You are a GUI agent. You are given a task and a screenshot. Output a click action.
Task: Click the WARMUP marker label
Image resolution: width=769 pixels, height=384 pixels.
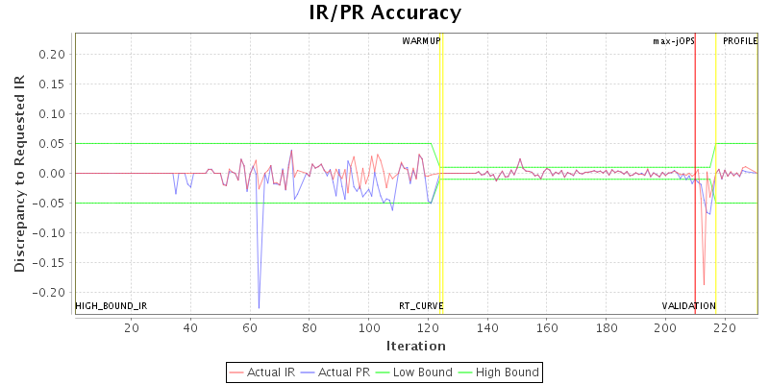click(421, 41)
